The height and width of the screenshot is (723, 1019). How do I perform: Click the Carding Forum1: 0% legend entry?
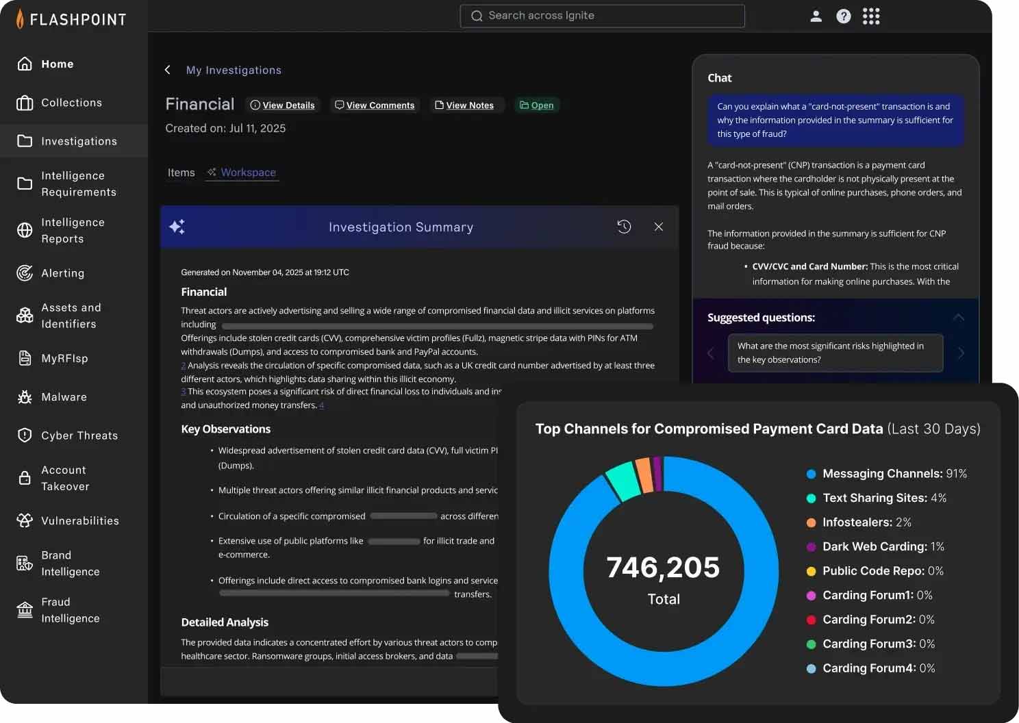(869, 595)
